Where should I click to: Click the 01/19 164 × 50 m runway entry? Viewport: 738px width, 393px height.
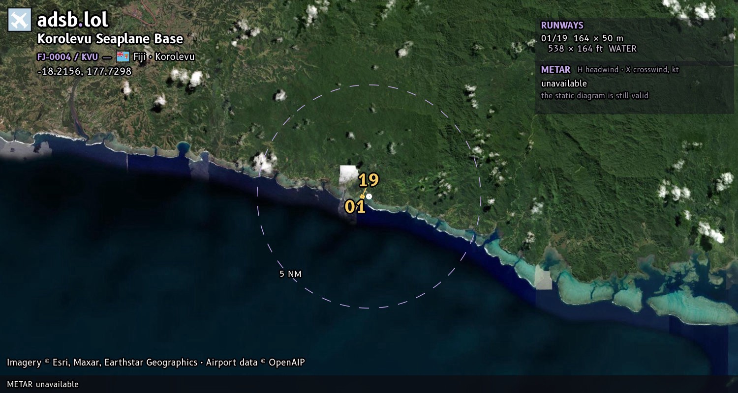[582, 38]
